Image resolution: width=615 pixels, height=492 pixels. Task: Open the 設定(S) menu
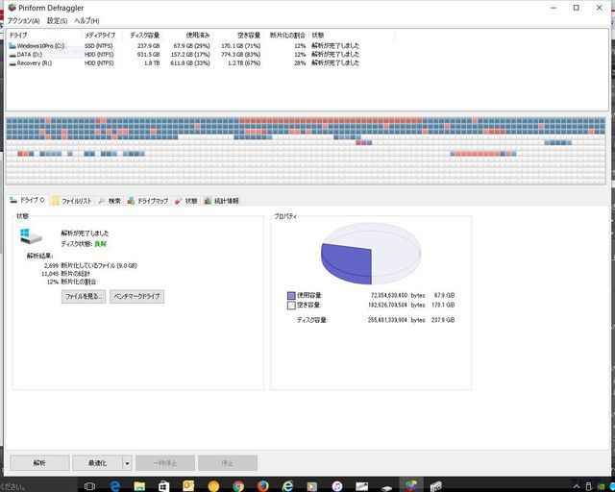[x=57, y=21]
